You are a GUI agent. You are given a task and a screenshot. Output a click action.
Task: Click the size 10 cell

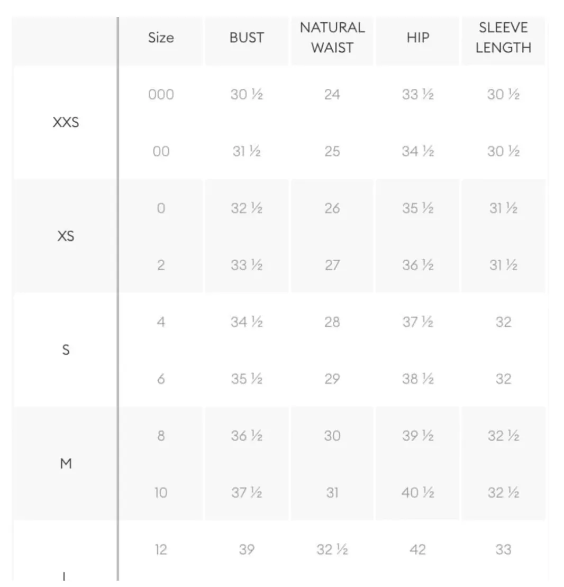tap(161, 493)
